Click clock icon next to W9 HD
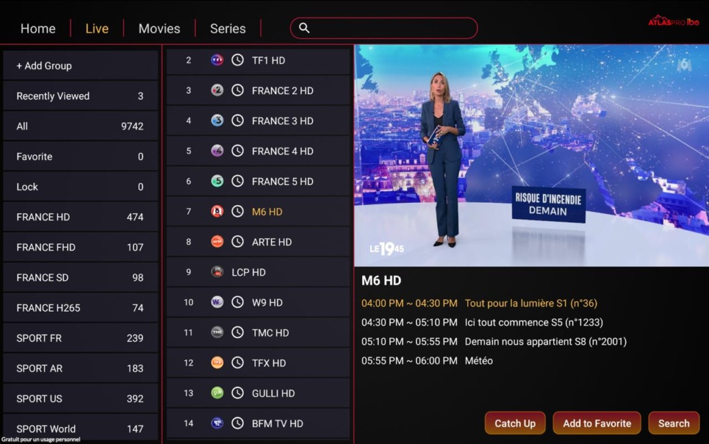The image size is (709, 444). (237, 303)
